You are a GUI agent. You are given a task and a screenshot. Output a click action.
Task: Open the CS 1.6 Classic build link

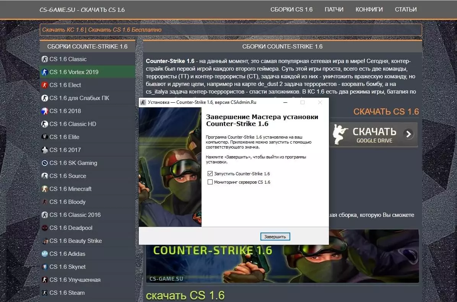coord(68,59)
